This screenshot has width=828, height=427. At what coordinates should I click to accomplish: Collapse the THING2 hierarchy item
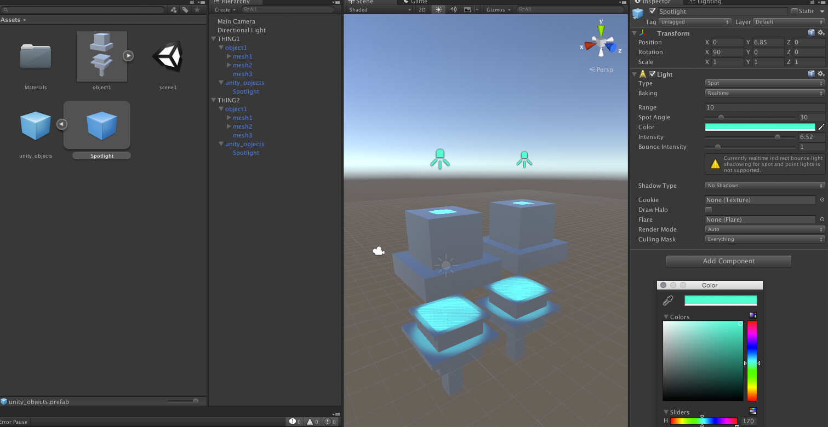tap(214, 100)
